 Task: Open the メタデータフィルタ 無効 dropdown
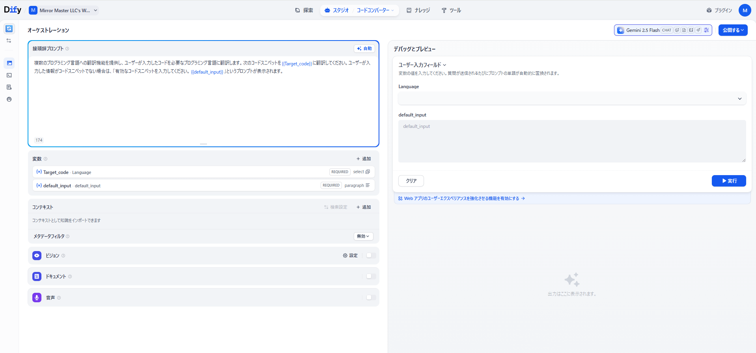pyautogui.click(x=363, y=237)
